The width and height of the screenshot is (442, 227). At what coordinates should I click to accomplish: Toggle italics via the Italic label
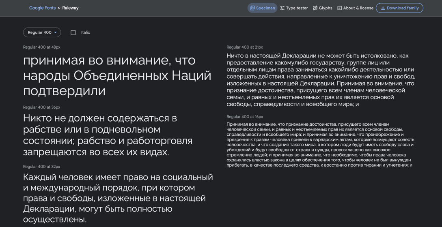click(x=85, y=32)
